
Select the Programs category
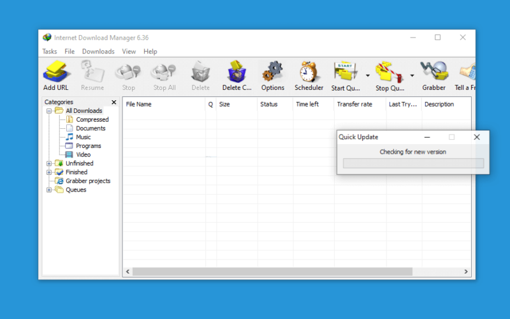pyautogui.click(x=89, y=146)
